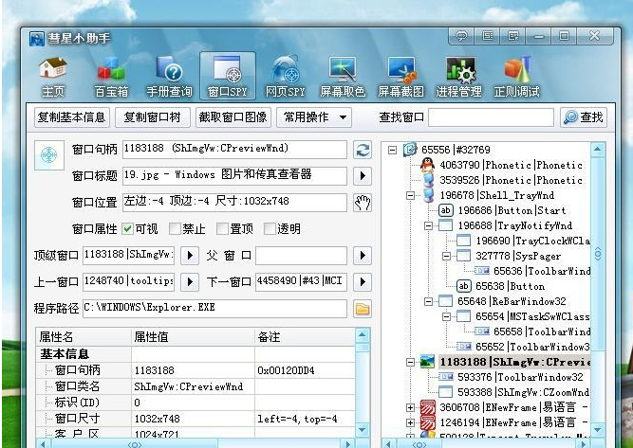Click the folder icon beside 程序路径
Screen dimensions: 633x448
(363, 309)
